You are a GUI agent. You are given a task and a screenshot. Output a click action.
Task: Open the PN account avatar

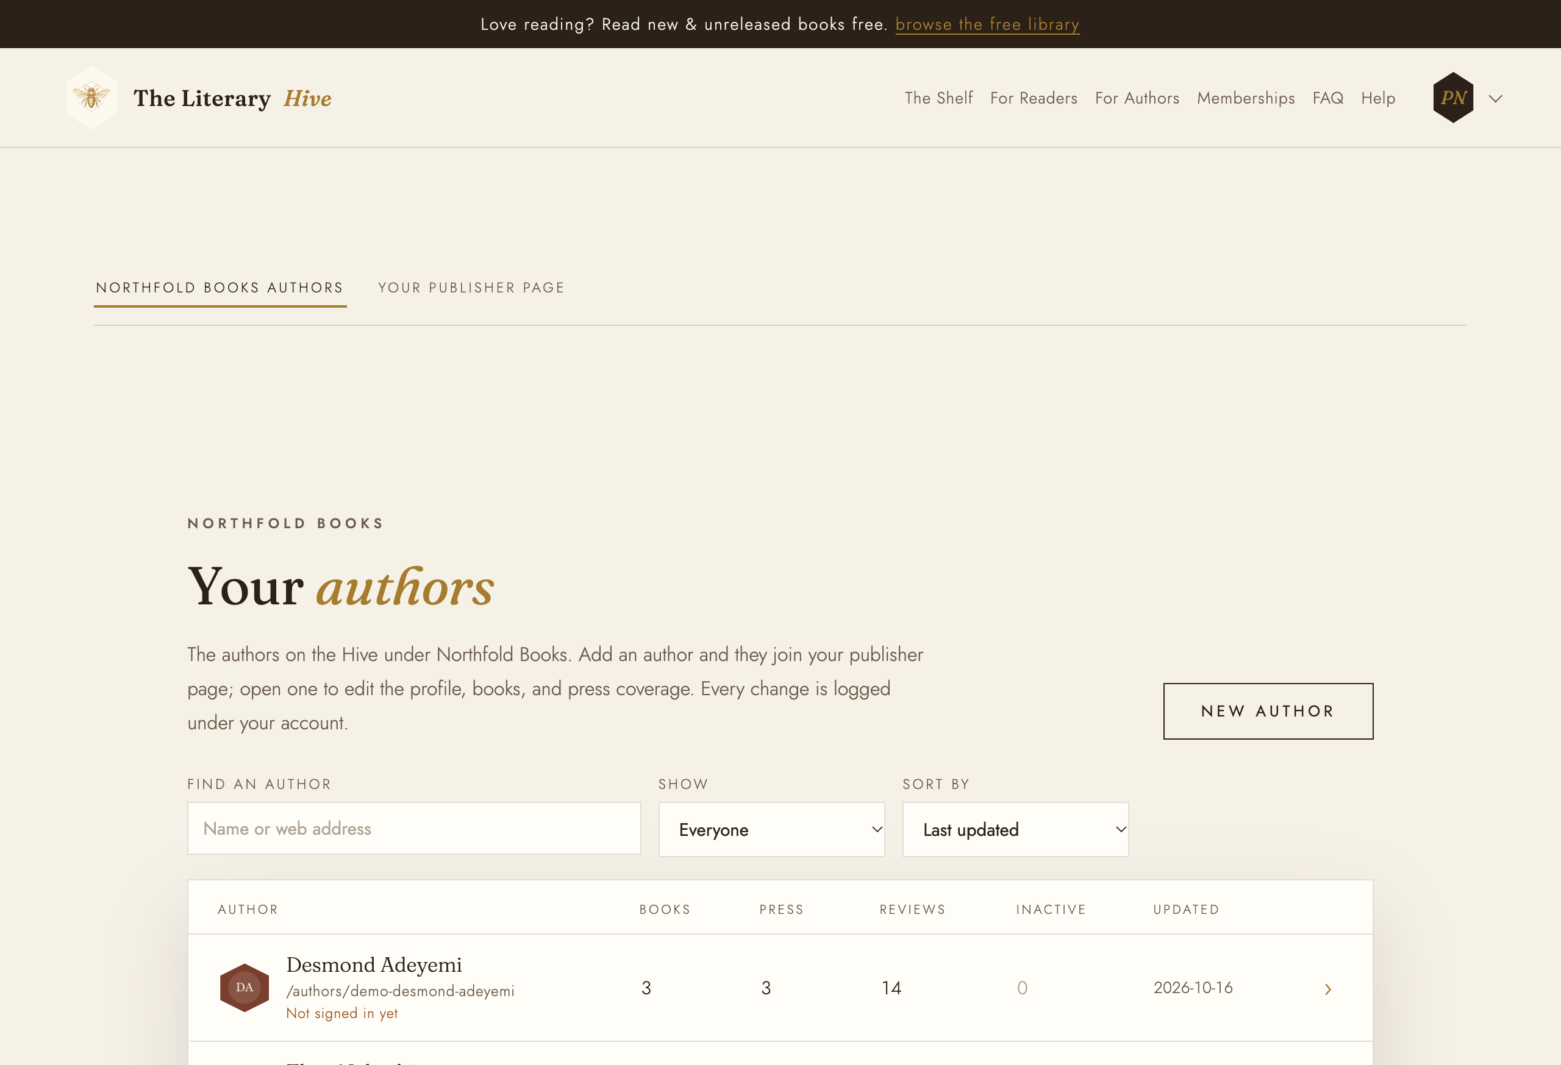click(x=1453, y=98)
